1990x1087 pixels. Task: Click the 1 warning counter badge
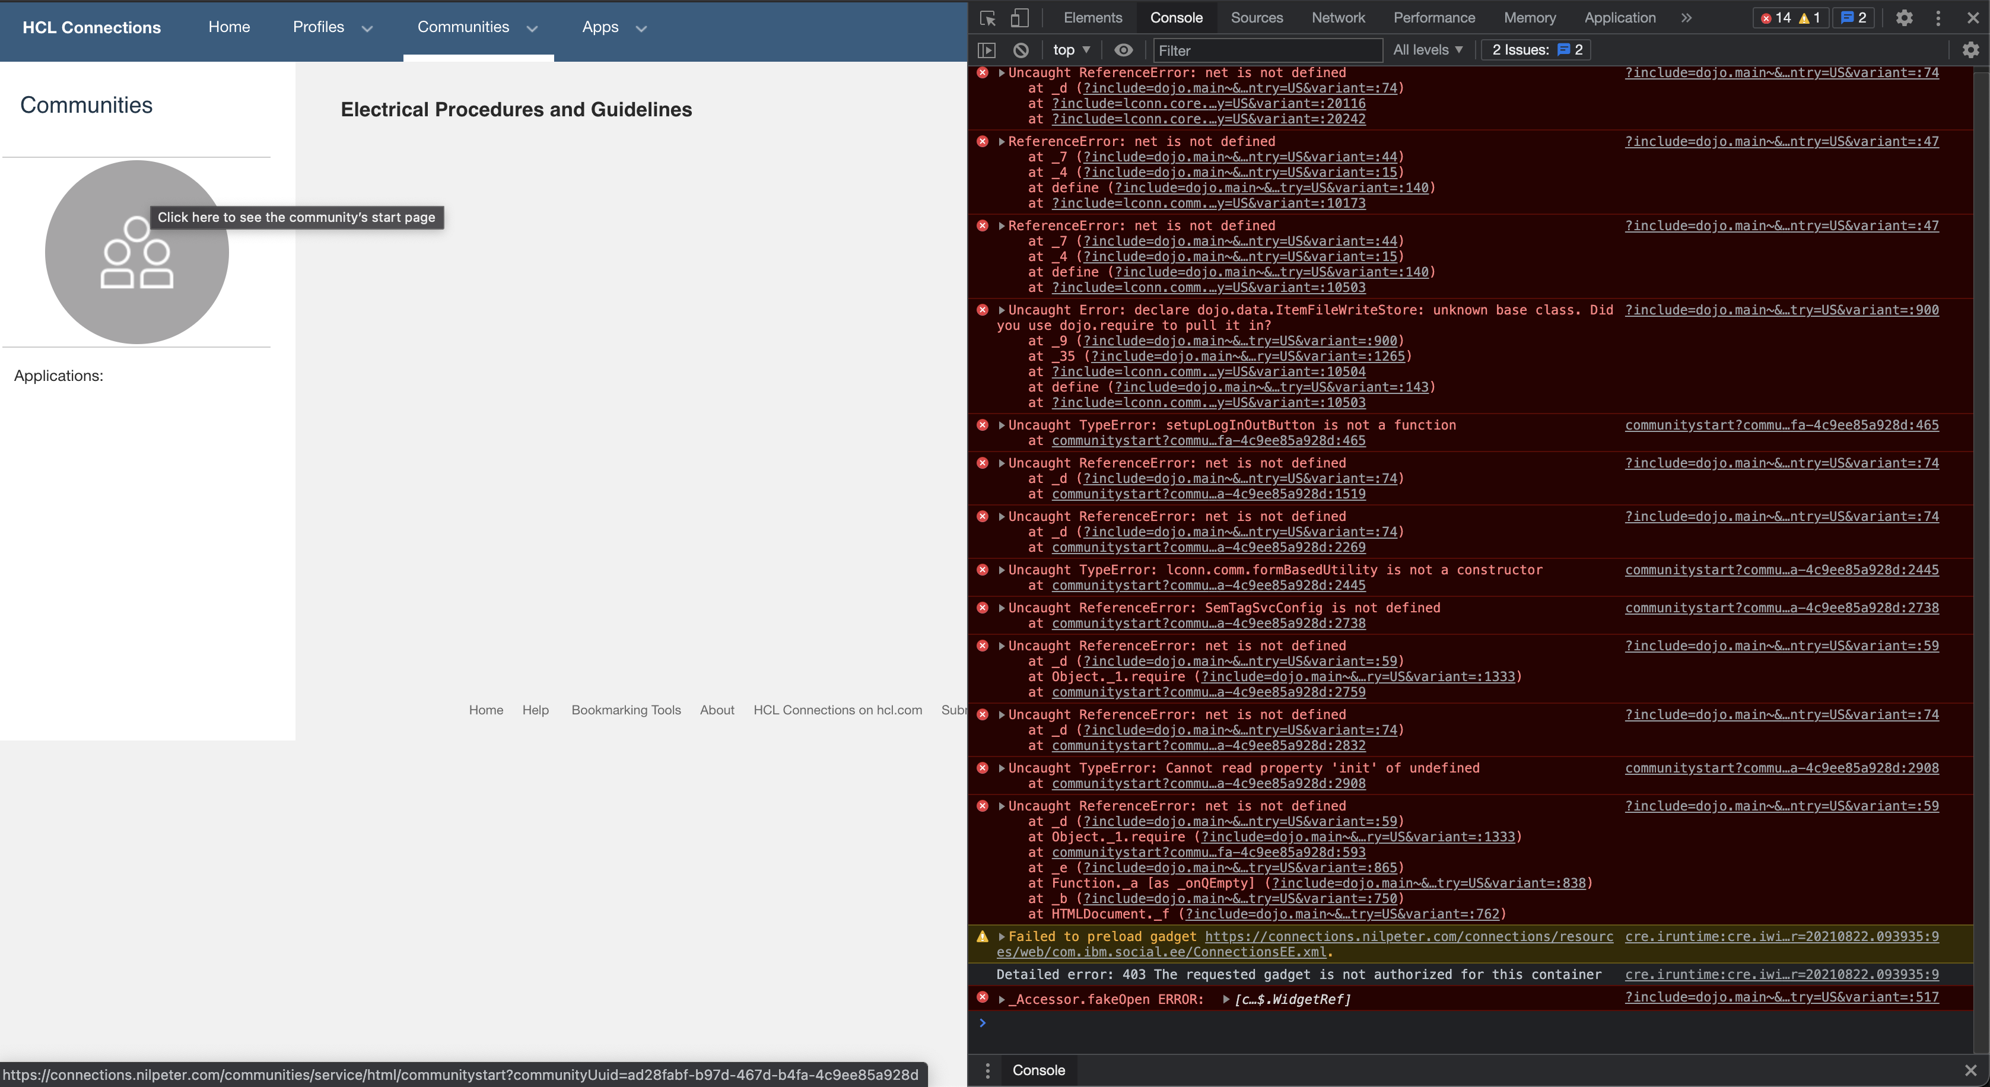pos(1809,18)
